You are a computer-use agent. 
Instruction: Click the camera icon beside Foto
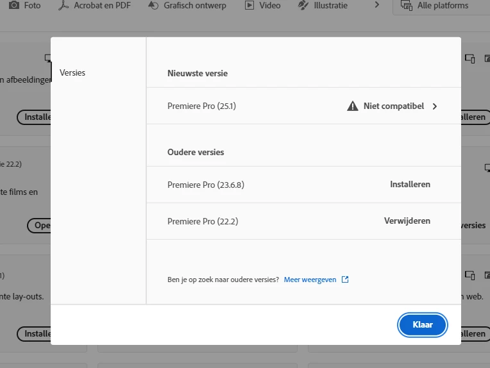[x=14, y=5]
